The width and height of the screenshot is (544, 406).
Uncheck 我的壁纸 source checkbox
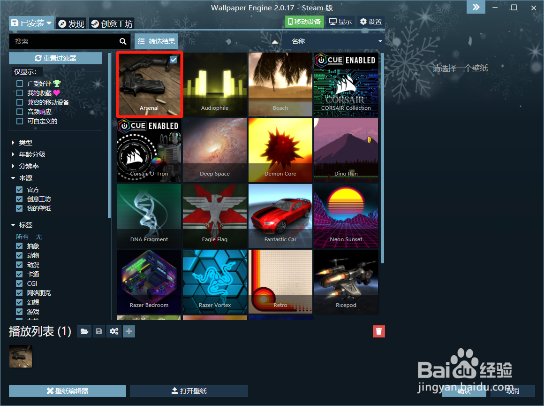click(19, 208)
